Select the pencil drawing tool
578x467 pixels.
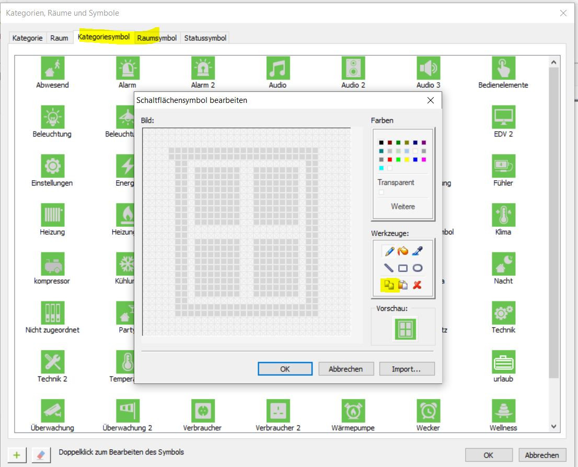[x=389, y=251]
